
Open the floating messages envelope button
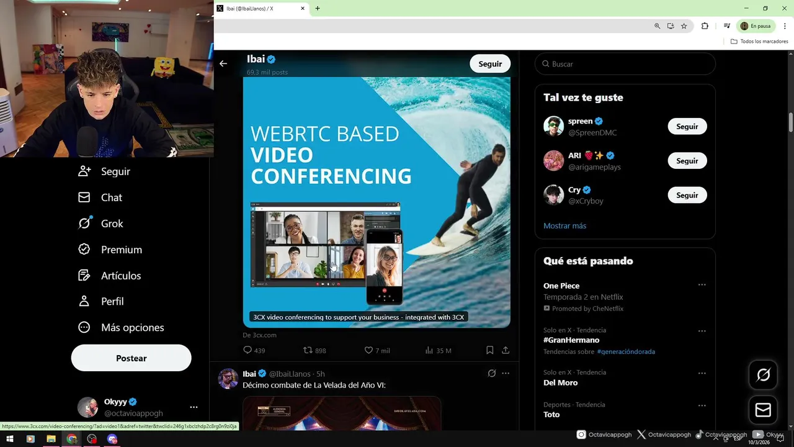pos(763,410)
